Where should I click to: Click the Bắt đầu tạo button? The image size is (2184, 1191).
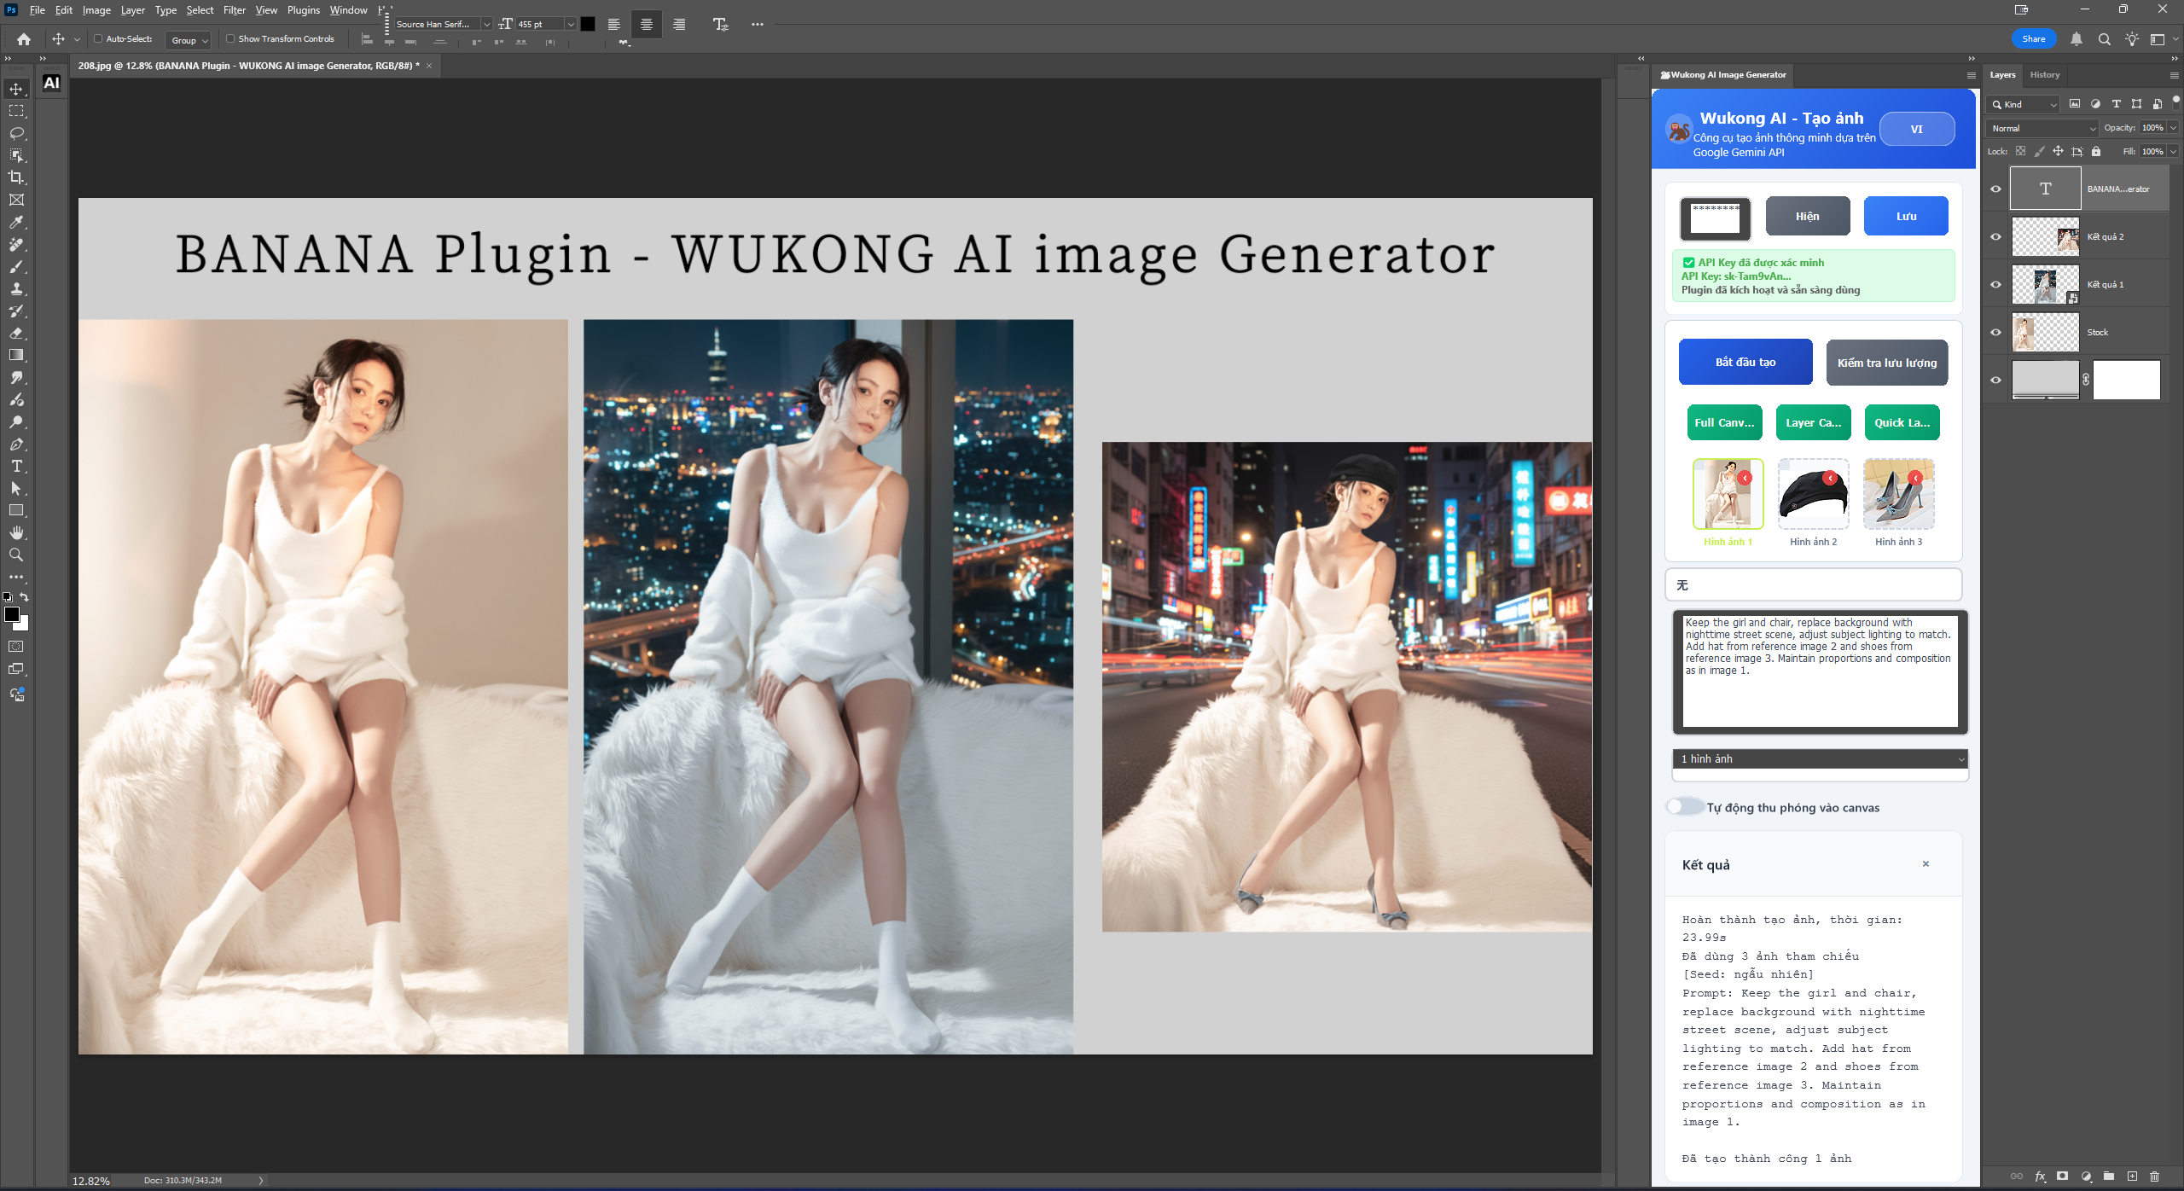pyautogui.click(x=1745, y=362)
